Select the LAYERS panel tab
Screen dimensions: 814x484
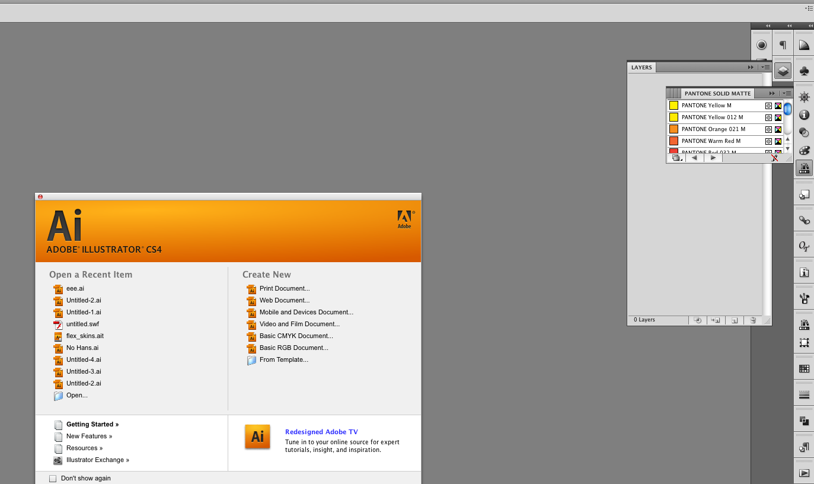[641, 68]
